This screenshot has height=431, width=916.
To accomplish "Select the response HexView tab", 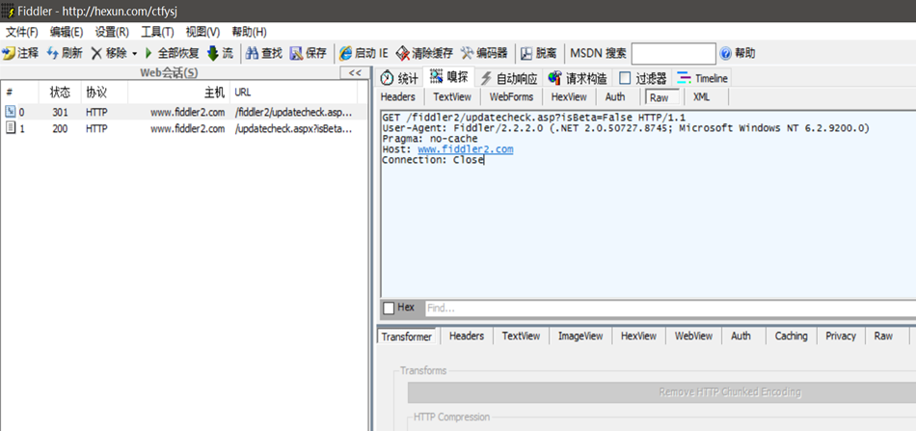I will tap(638, 336).
